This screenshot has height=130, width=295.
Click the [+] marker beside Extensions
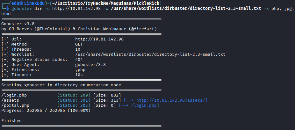5,69
